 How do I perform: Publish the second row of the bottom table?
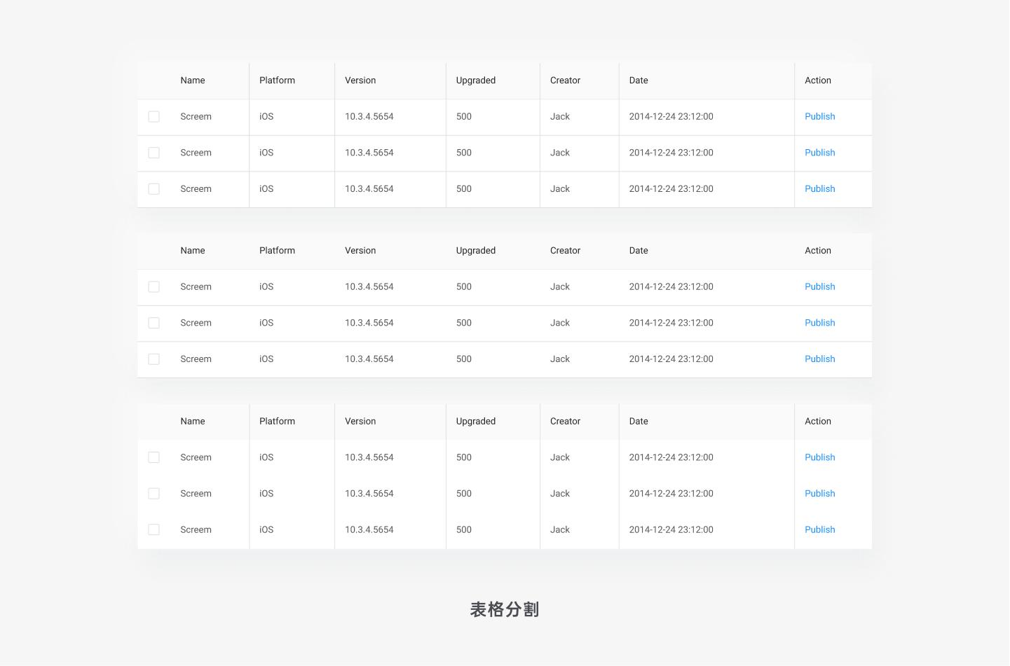(x=819, y=494)
